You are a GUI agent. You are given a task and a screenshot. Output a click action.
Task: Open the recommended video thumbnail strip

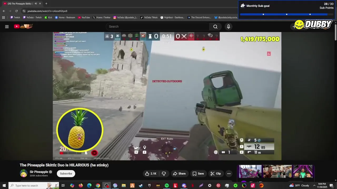(276, 172)
